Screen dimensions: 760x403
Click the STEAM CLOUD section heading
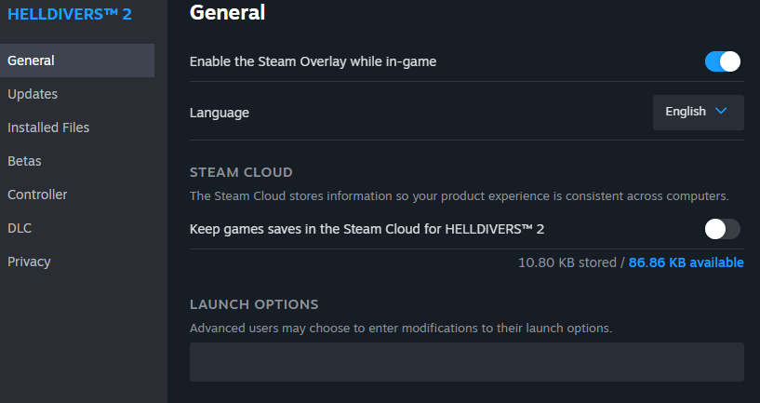click(x=241, y=172)
